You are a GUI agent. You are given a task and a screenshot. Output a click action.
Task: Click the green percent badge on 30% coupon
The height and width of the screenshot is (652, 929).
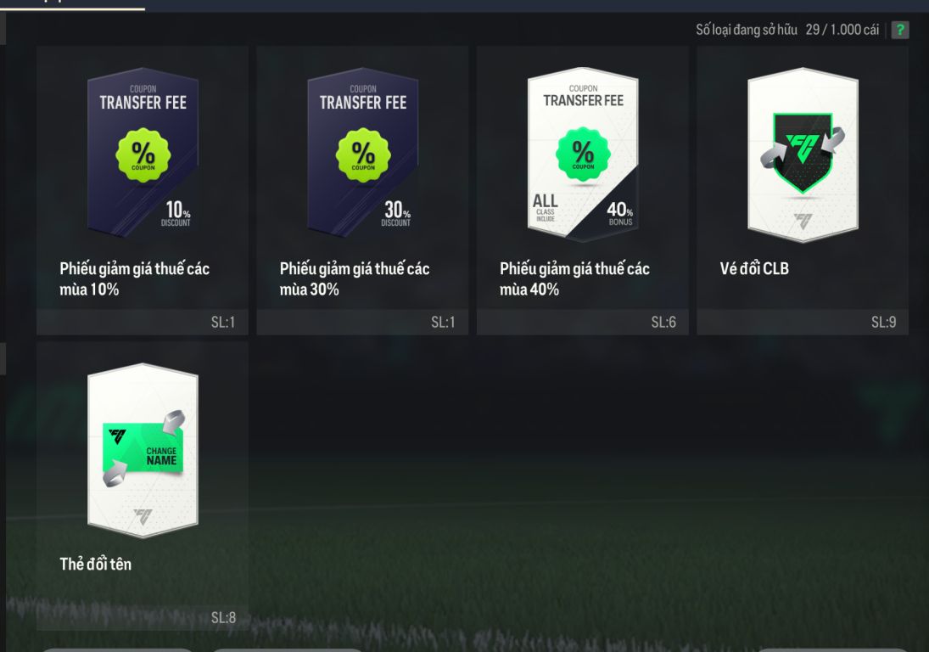click(363, 155)
